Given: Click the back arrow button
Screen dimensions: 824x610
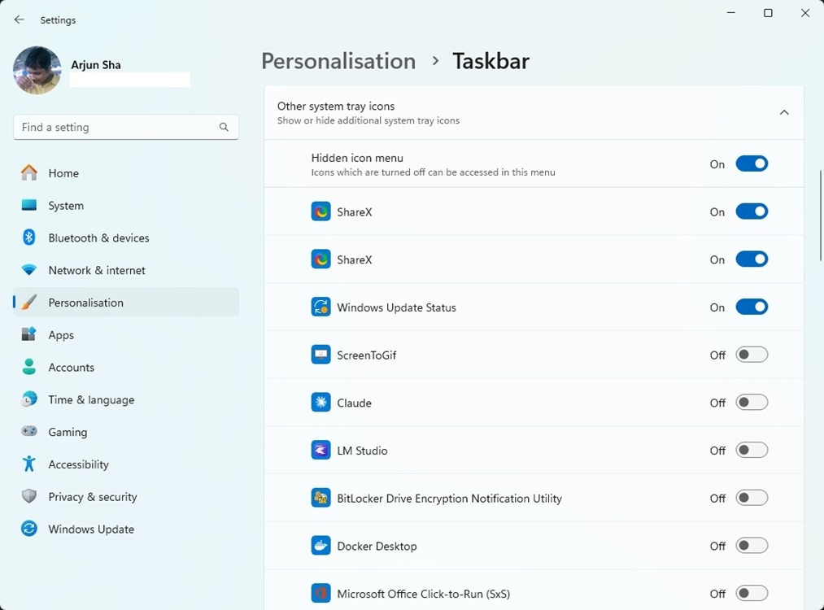Looking at the screenshot, I should 19,20.
